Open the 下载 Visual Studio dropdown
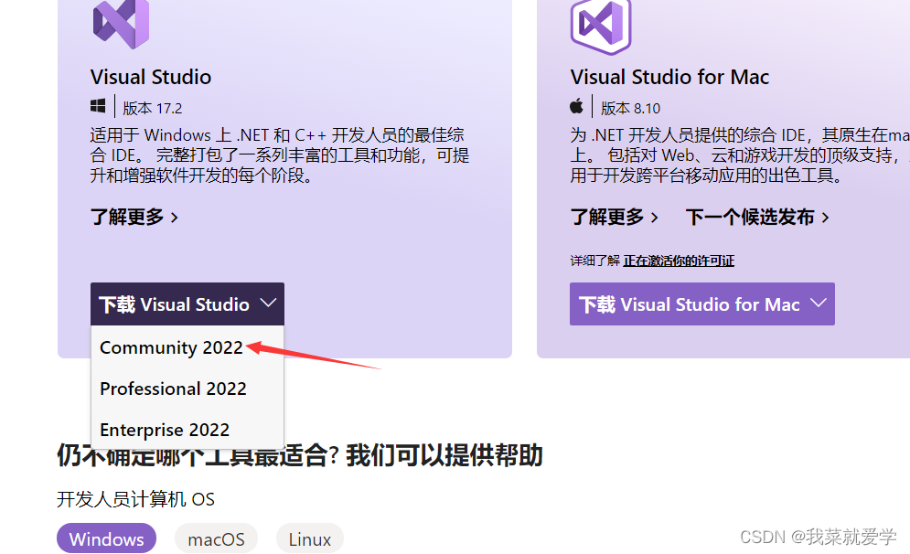Viewport: 910px width, 554px height. 187,304
